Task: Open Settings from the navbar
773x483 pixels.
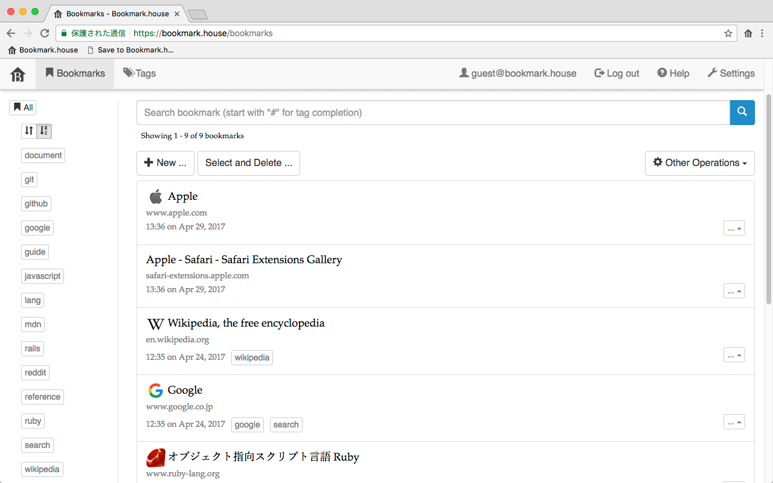Action: pyautogui.click(x=731, y=74)
